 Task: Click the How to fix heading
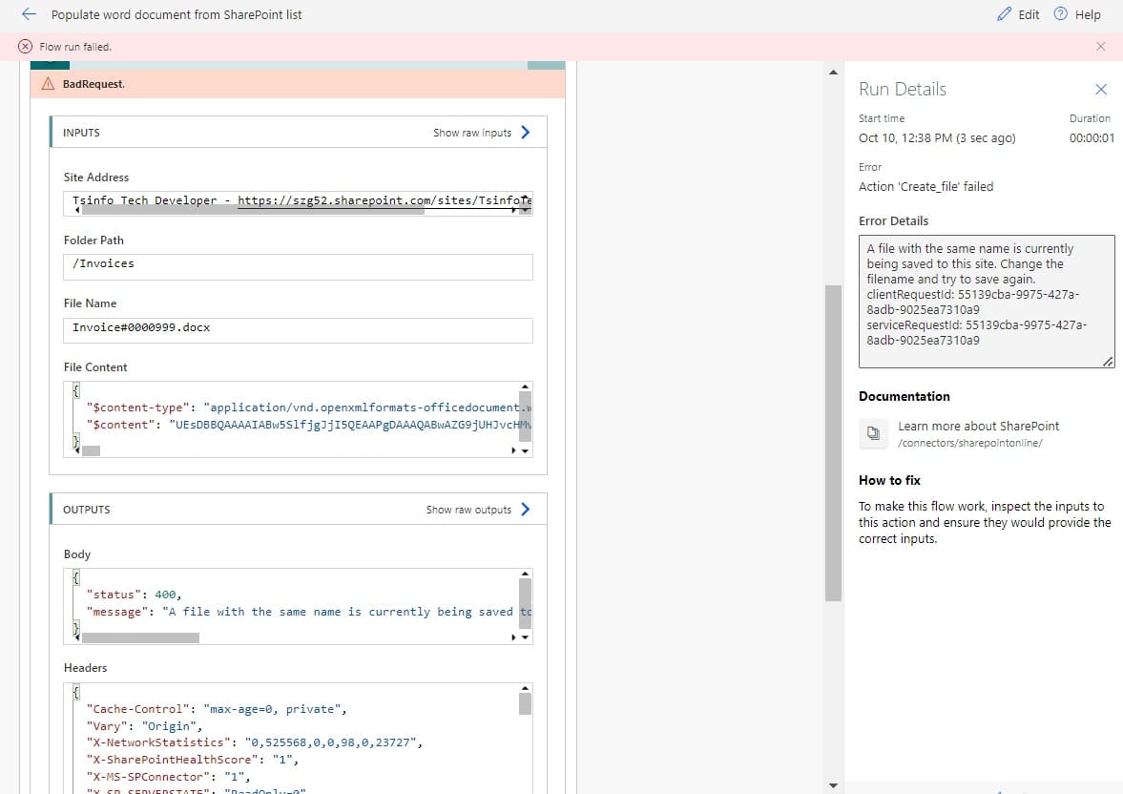pos(889,480)
